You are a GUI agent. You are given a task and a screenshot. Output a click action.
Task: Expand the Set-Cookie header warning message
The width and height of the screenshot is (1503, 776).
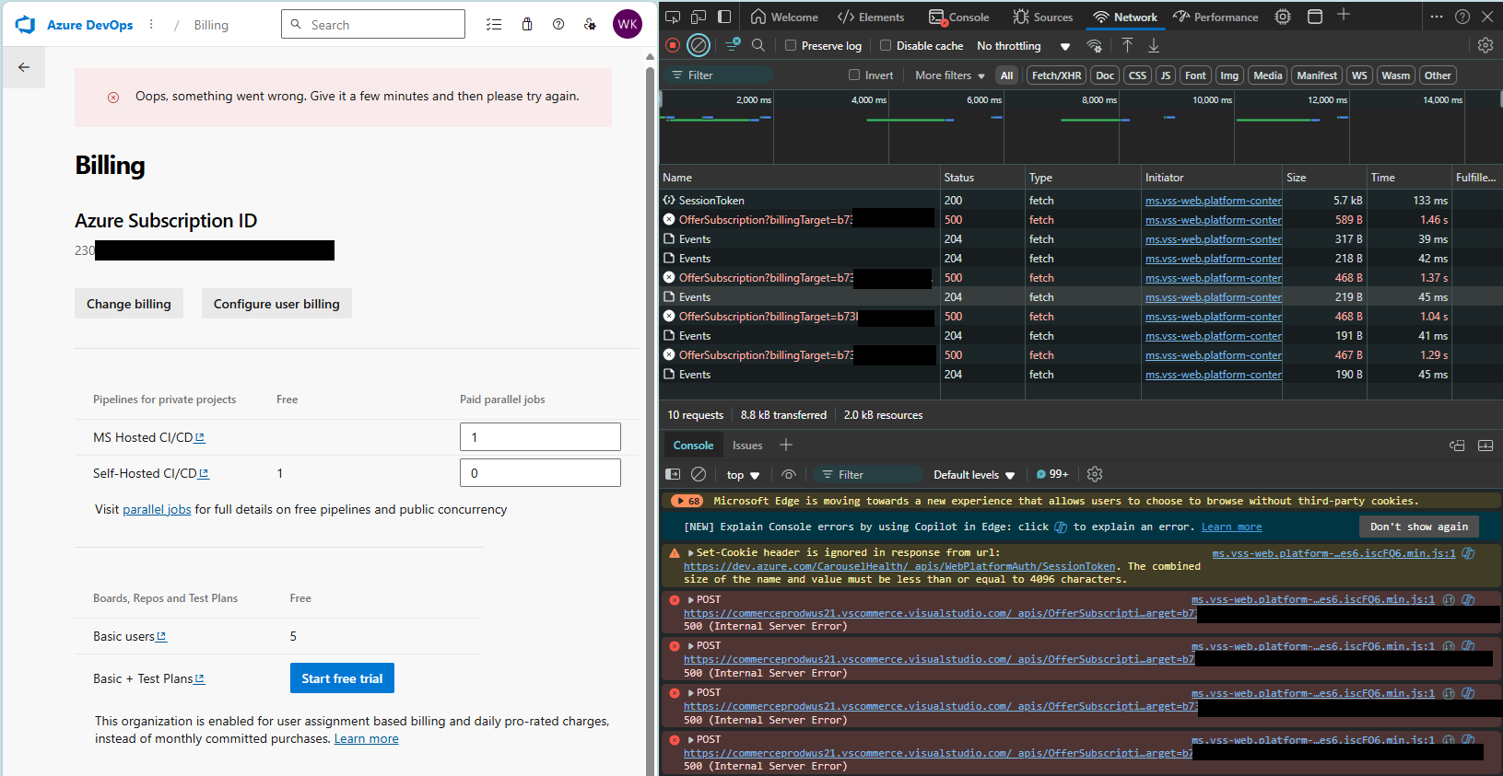[691, 553]
